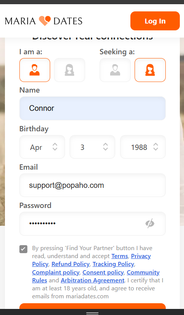Open the birthday day dropdown showing 3

coord(92,147)
